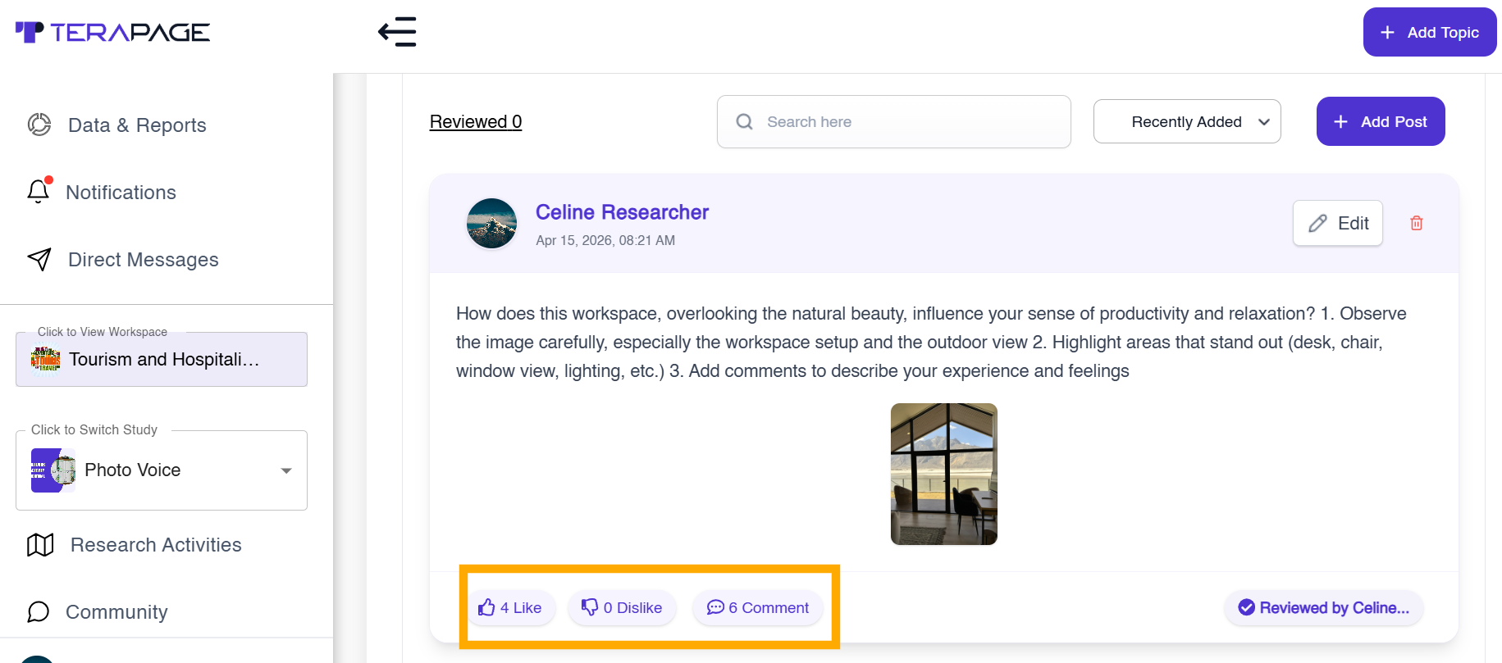1502x663 pixels.
Task: Click the Terapage logo
Action: click(x=113, y=32)
